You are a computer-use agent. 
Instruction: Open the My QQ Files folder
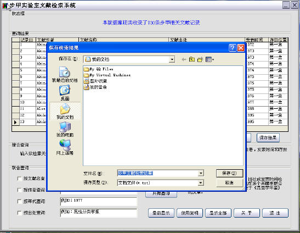(x=99, y=69)
